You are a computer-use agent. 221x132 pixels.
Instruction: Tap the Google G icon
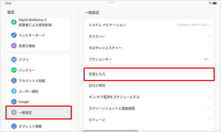pyautogui.click(x=14, y=102)
